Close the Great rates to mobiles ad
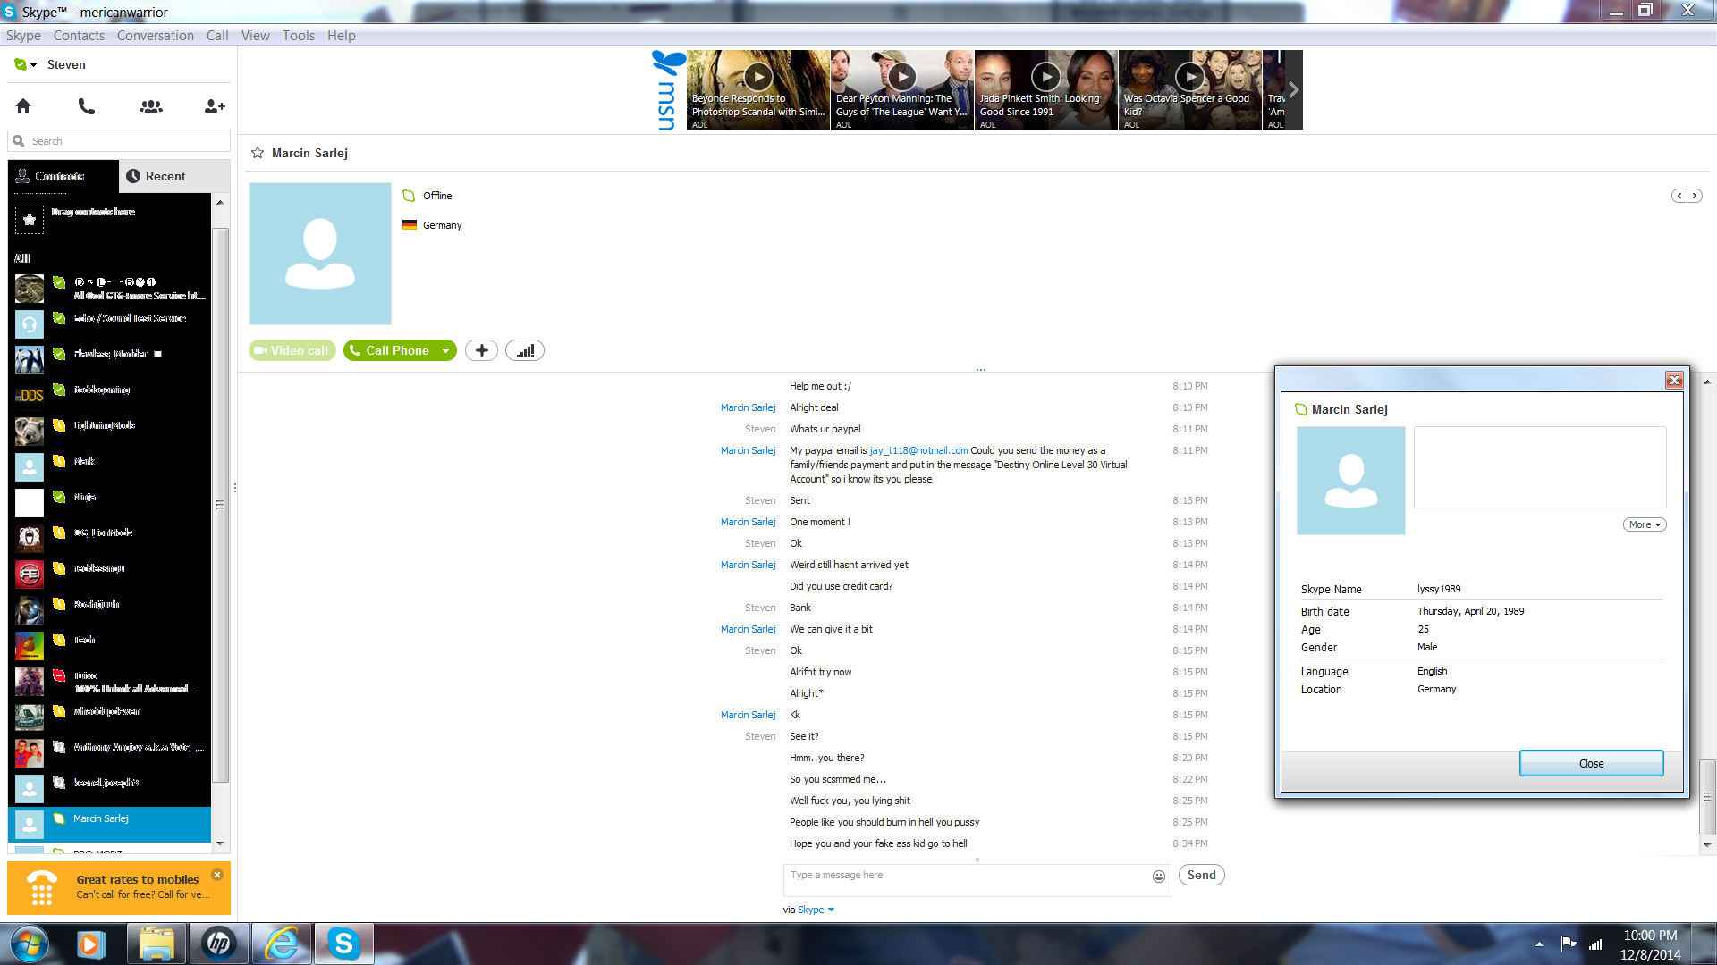 click(217, 875)
